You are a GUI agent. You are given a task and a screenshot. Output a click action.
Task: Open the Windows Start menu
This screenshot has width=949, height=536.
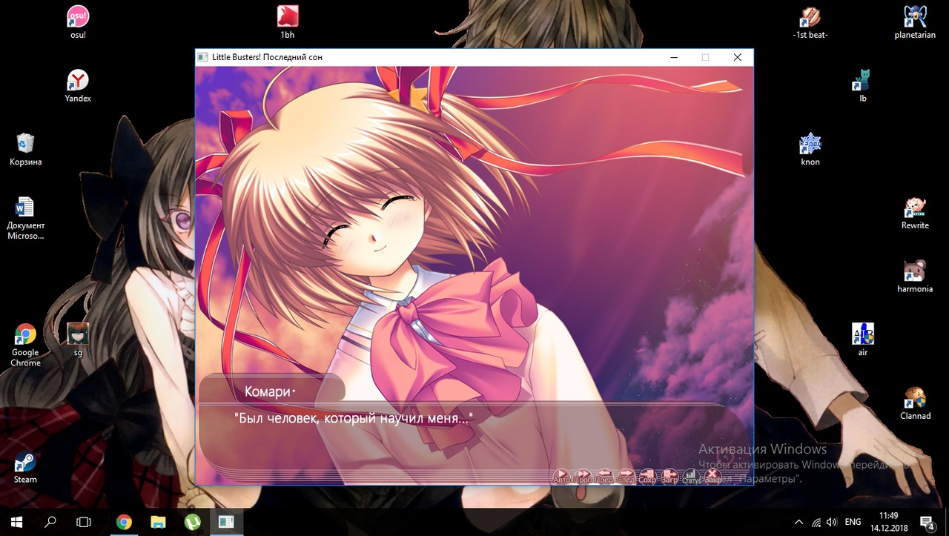click(16, 522)
